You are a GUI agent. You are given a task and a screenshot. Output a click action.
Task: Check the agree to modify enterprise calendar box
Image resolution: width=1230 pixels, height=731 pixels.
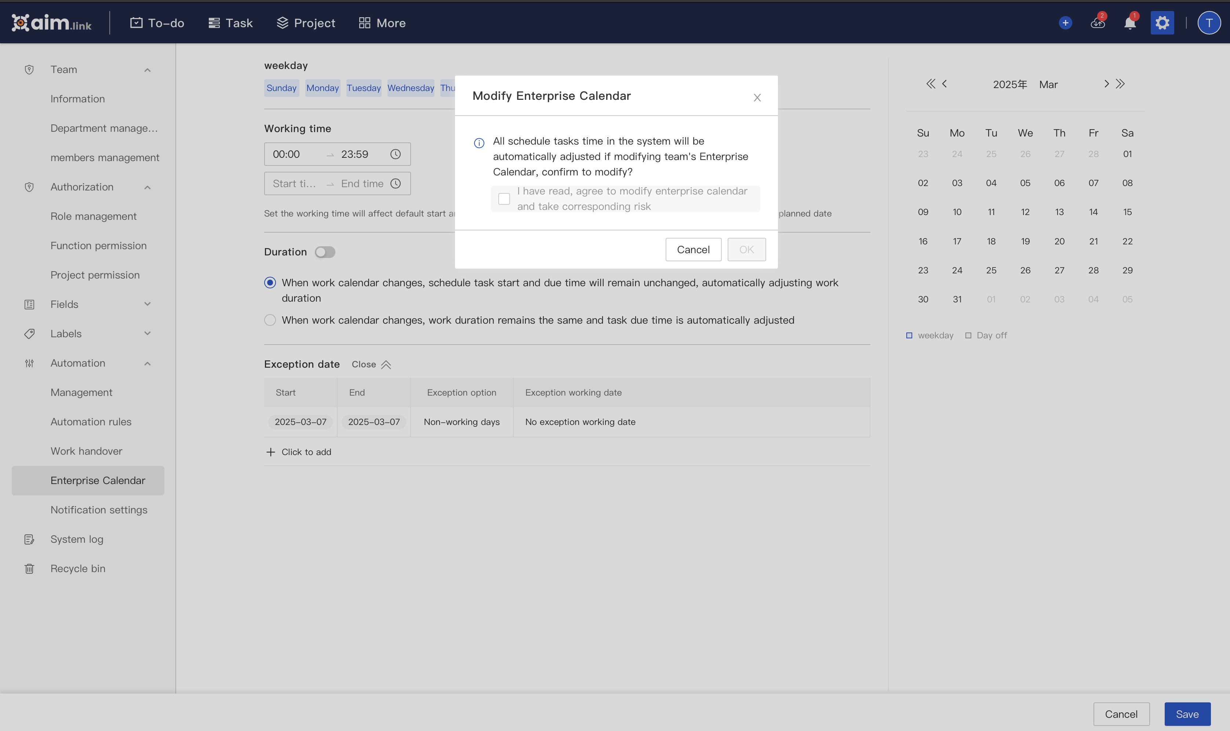coord(504,198)
